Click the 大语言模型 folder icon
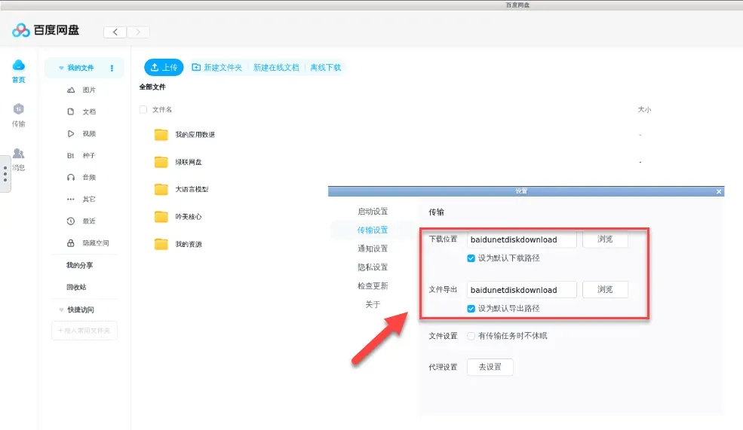The image size is (743, 430). 161,189
